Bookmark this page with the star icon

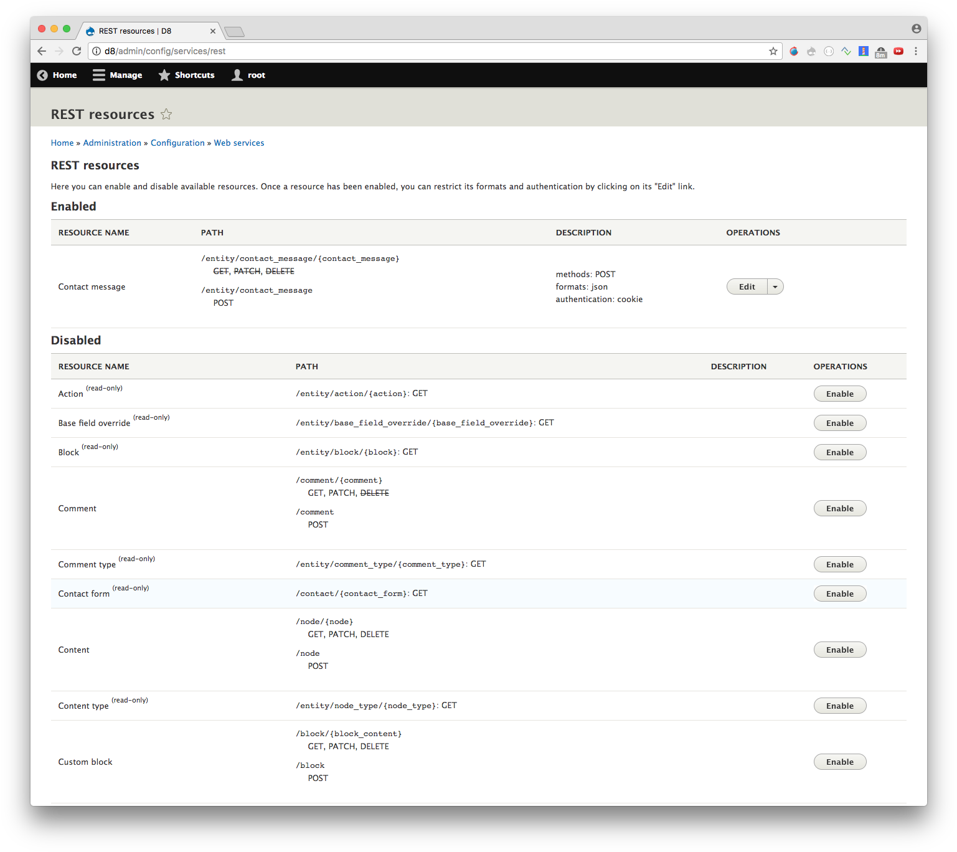(773, 51)
